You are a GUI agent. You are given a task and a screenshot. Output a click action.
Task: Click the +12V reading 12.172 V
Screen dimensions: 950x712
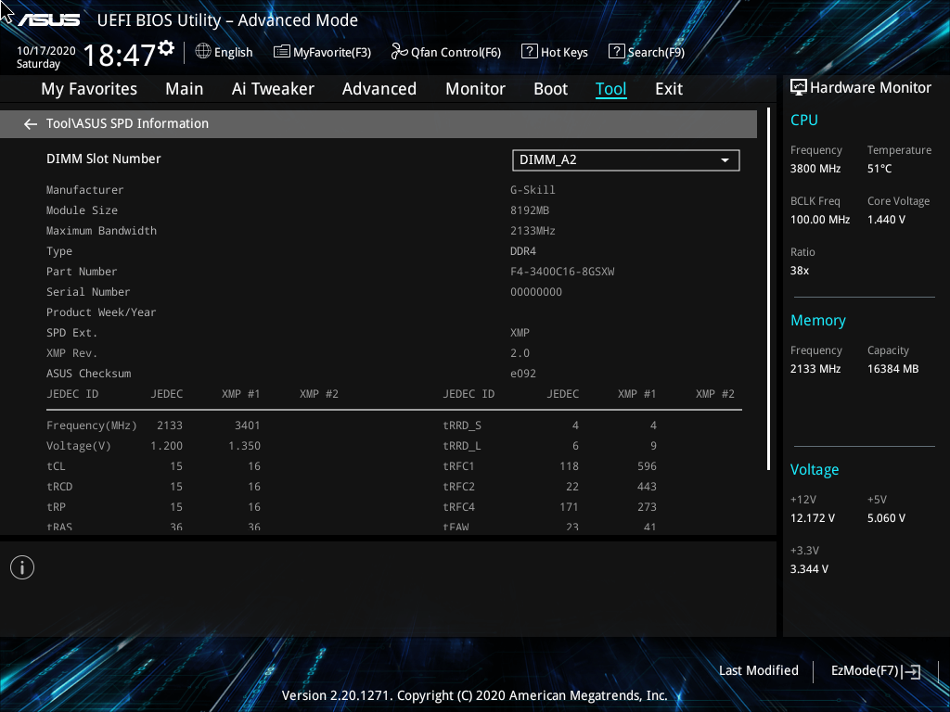[813, 518]
